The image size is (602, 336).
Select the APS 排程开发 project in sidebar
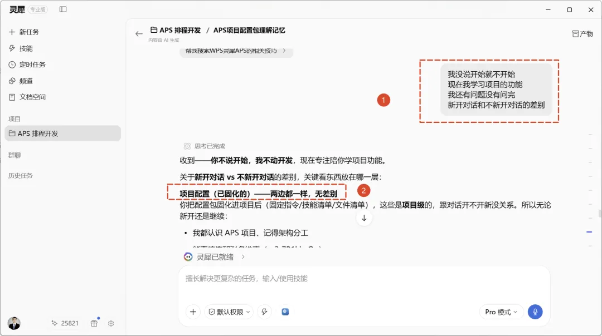(62, 134)
